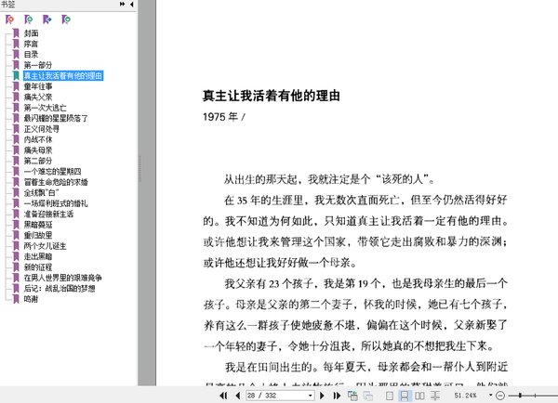Click the bookmark icon with green minus
This screenshot has width=558, height=403.
(x=66, y=19)
